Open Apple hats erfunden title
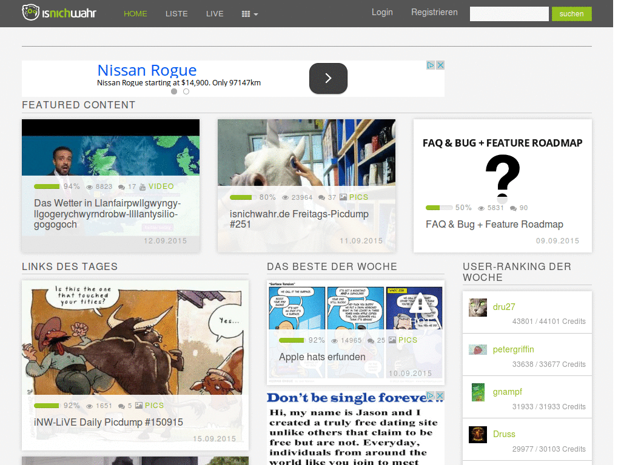Screen dimensions: 621x465 pyautogui.click(x=322, y=357)
